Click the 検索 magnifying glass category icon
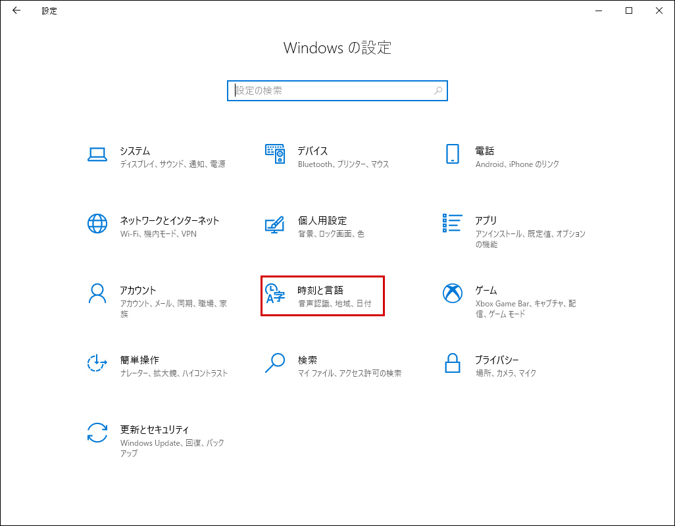The height and width of the screenshot is (526, 675). coord(274,363)
